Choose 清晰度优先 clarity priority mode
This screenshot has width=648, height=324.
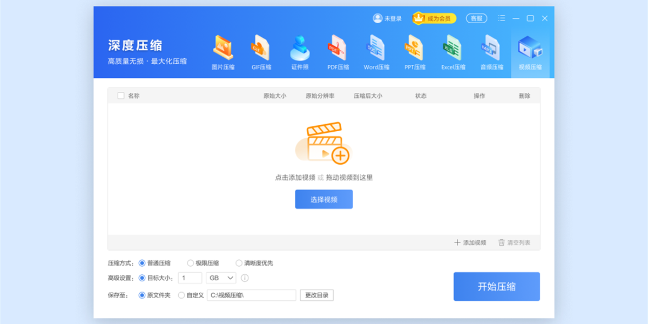[239, 263]
